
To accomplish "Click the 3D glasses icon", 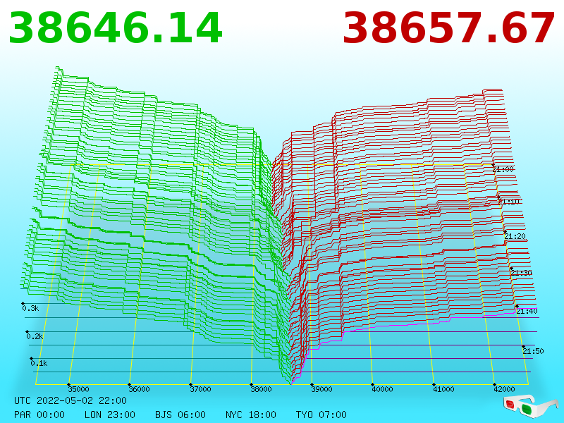I will (530, 406).
